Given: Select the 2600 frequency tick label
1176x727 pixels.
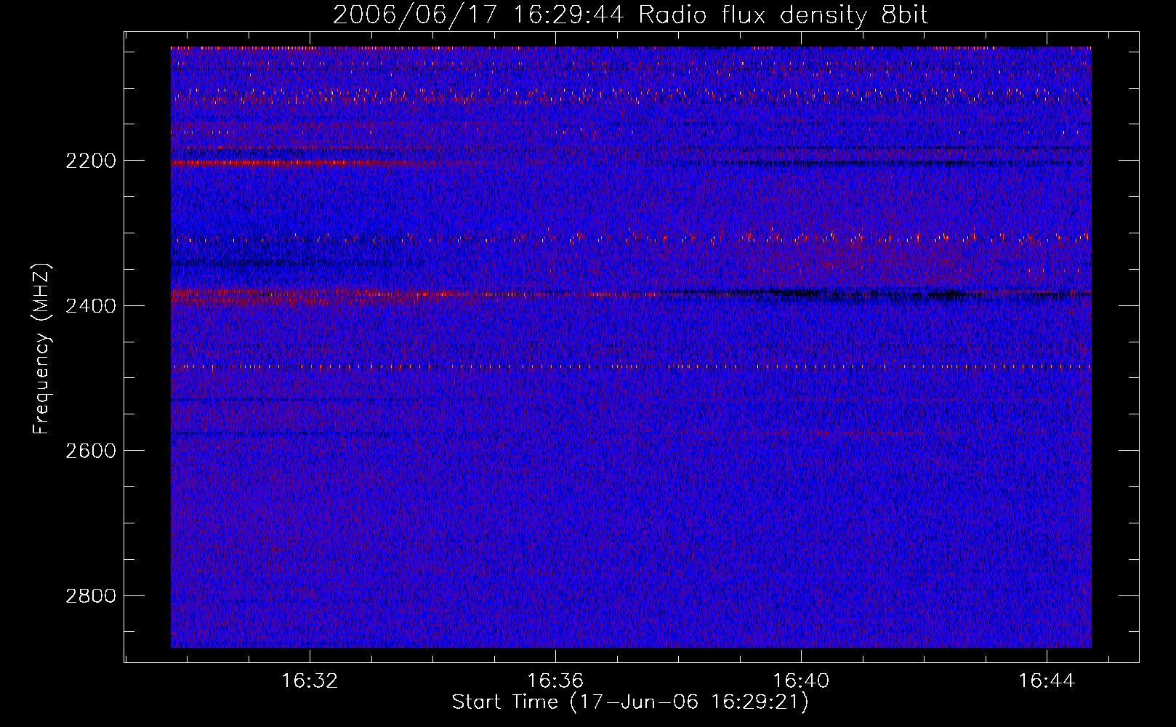Looking at the screenshot, I should pos(91,451).
